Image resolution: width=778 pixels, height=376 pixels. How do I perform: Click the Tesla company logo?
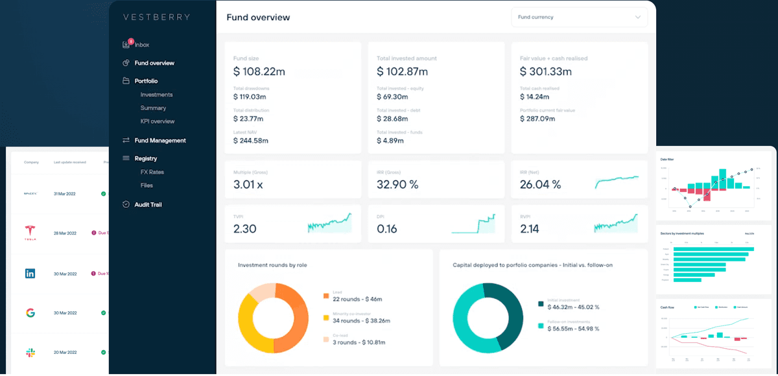[x=30, y=234]
